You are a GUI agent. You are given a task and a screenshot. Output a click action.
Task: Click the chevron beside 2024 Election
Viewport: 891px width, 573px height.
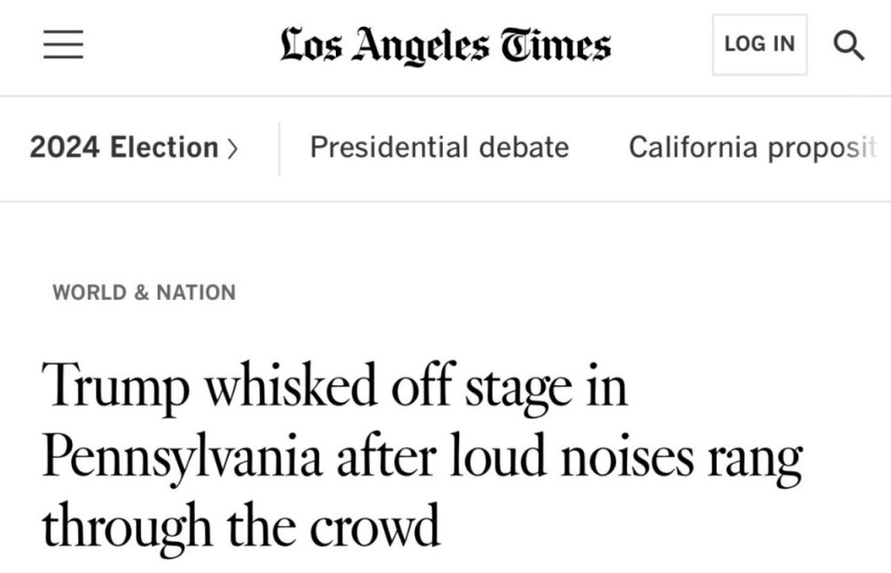231,149
